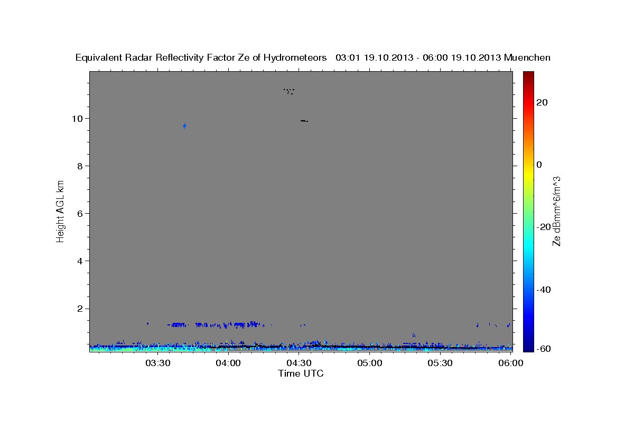Click the colorbar unit label 'Ze dBmm^6/m^3'
The image size is (634, 422).
[x=556, y=210]
